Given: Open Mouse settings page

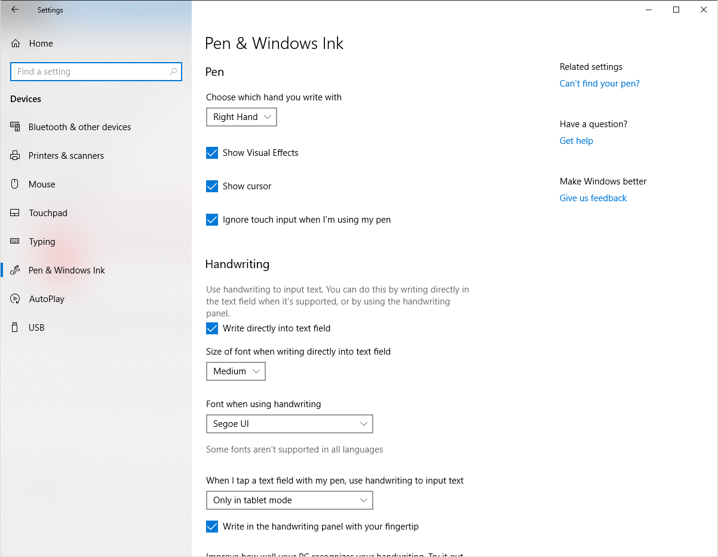Looking at the screenshot, I should [96, 184].
